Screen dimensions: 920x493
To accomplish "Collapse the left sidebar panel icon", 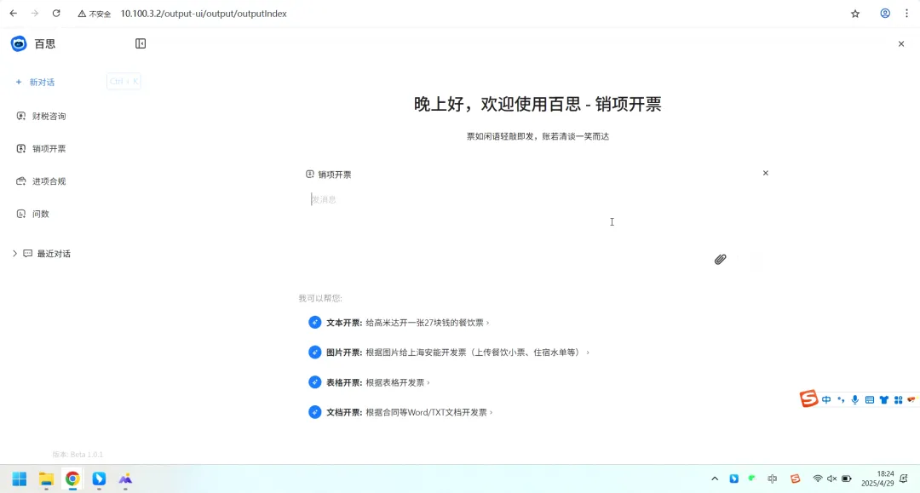I will click(x=141, y=43).
